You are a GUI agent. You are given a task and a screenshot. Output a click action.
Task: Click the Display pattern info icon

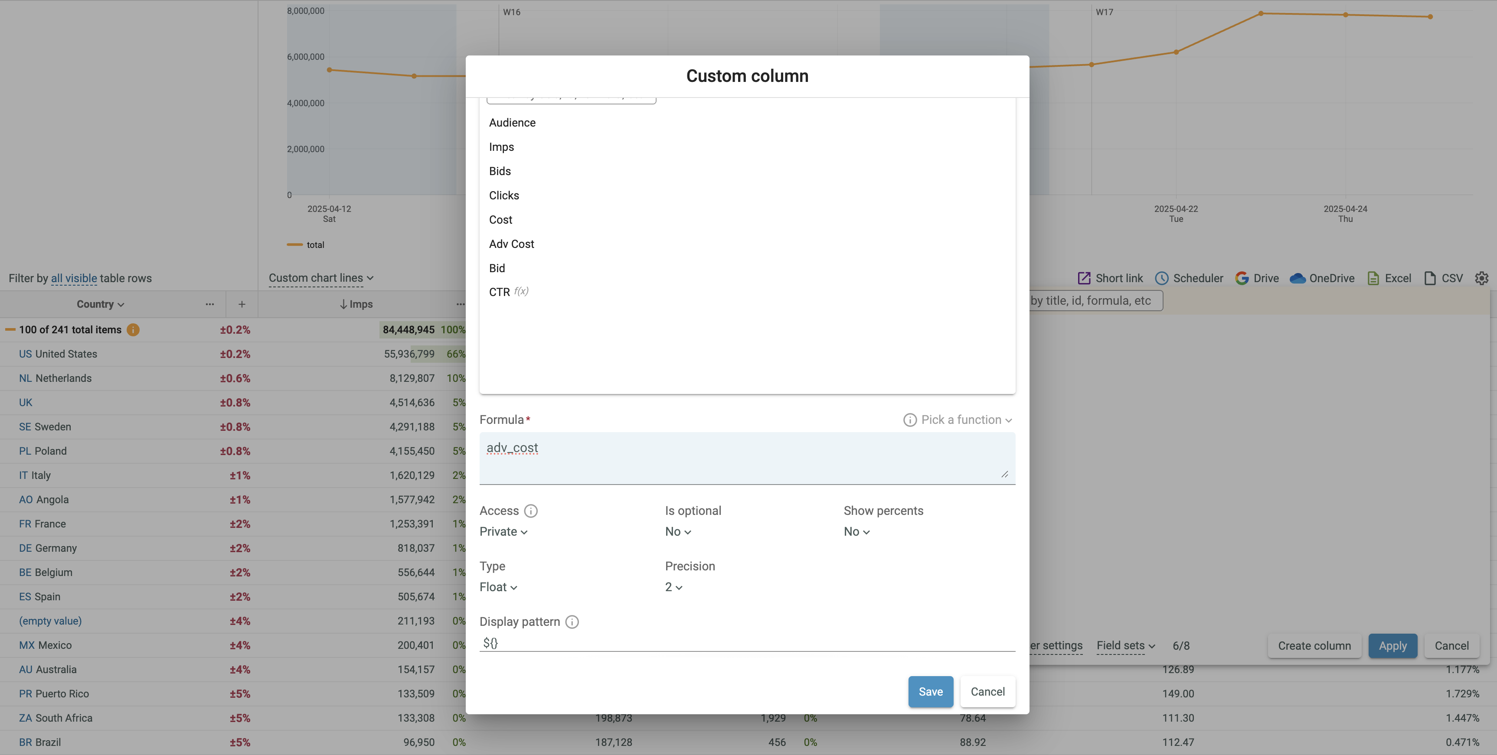[x=572, y=622]
